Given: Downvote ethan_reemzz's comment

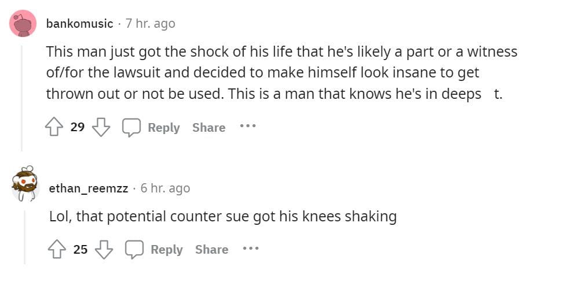Looking at the screenshot, I should [104, 249].
